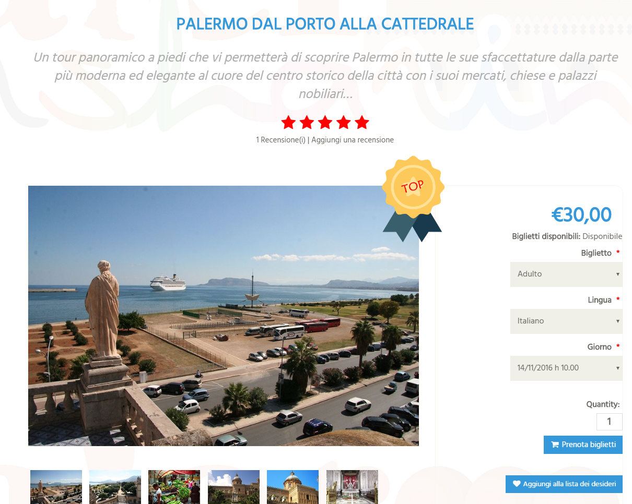Click the Quantity: label
This screenshot has height=504, width=632.
coord(603,404)
